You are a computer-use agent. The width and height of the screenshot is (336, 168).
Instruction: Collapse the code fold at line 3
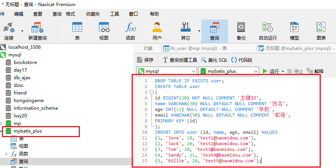pos(151,92)
